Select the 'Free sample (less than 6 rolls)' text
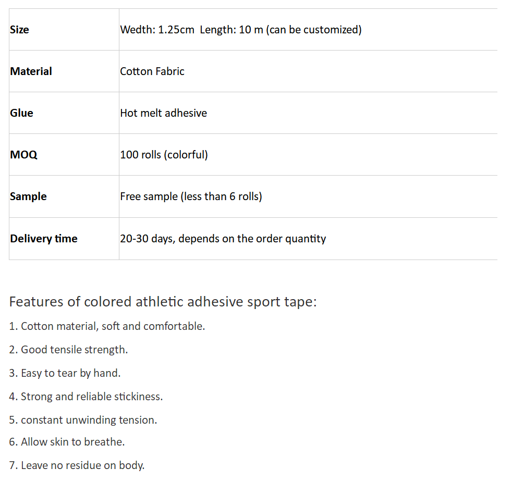512x493 pixels. tap(191, 196)
